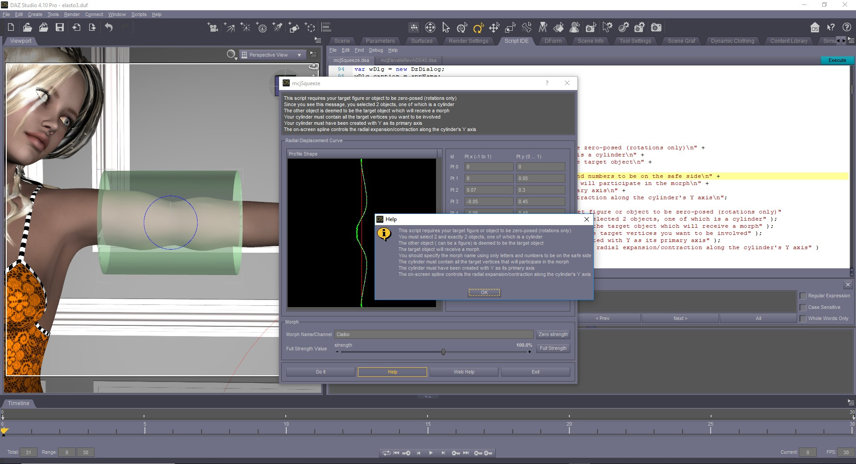The image size is (856, 464).
Task: Click the Morph Name/Channel input field
Action: pyautogui.click(x=434, y=335)
